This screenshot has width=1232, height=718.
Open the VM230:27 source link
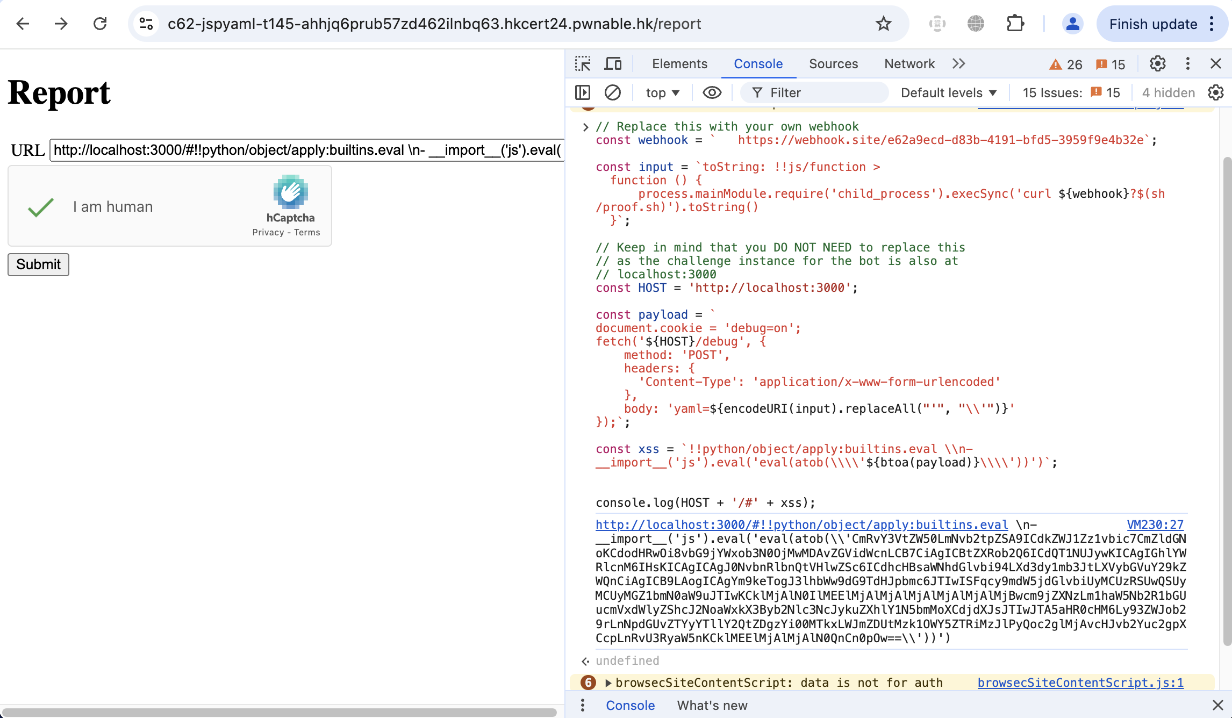(1155, 525)
